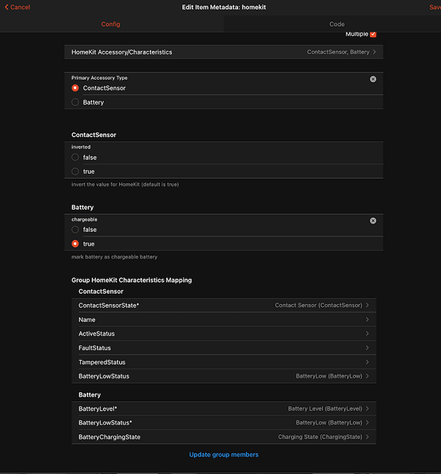The image size is (441, 474).
Task: Open the BatteryChargingState mapping
Action: tap(223, 437)
